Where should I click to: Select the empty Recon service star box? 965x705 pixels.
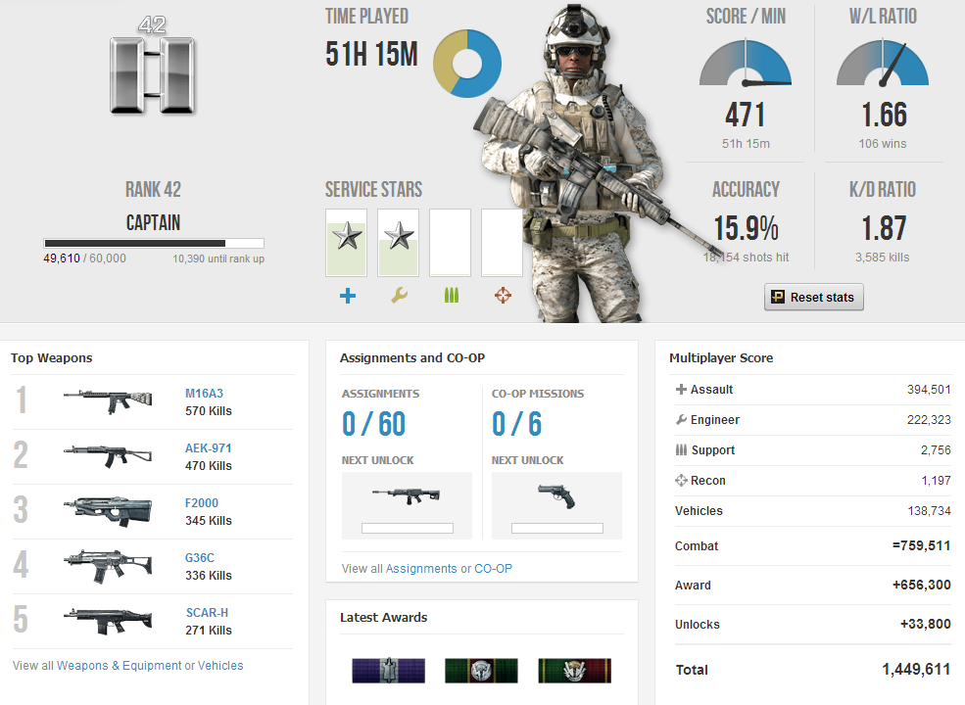pos(502,243)
